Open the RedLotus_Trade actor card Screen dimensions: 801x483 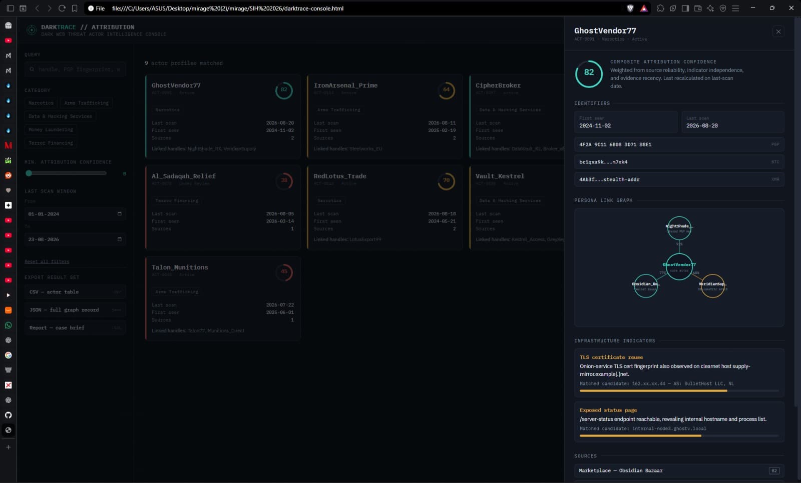[384, 207]
